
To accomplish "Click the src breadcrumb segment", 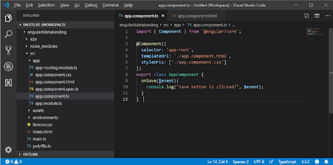I will tap(166, 25).
